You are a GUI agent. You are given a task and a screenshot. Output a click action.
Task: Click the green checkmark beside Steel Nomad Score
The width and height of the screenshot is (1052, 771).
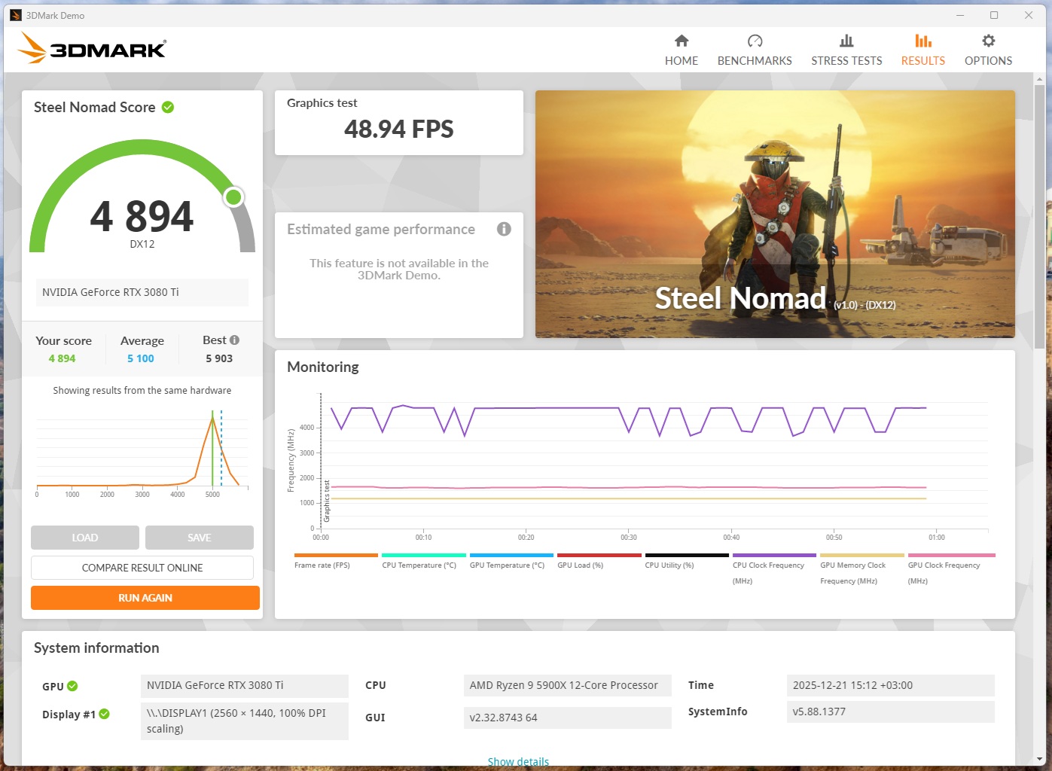coord(168,107)
